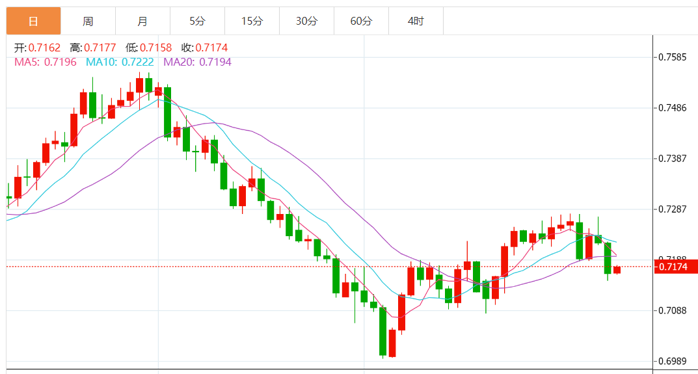The width and height of the screenshot is (698, 374).
Task: Click the red current price tag 0.7174
Action: click(677, 267)
